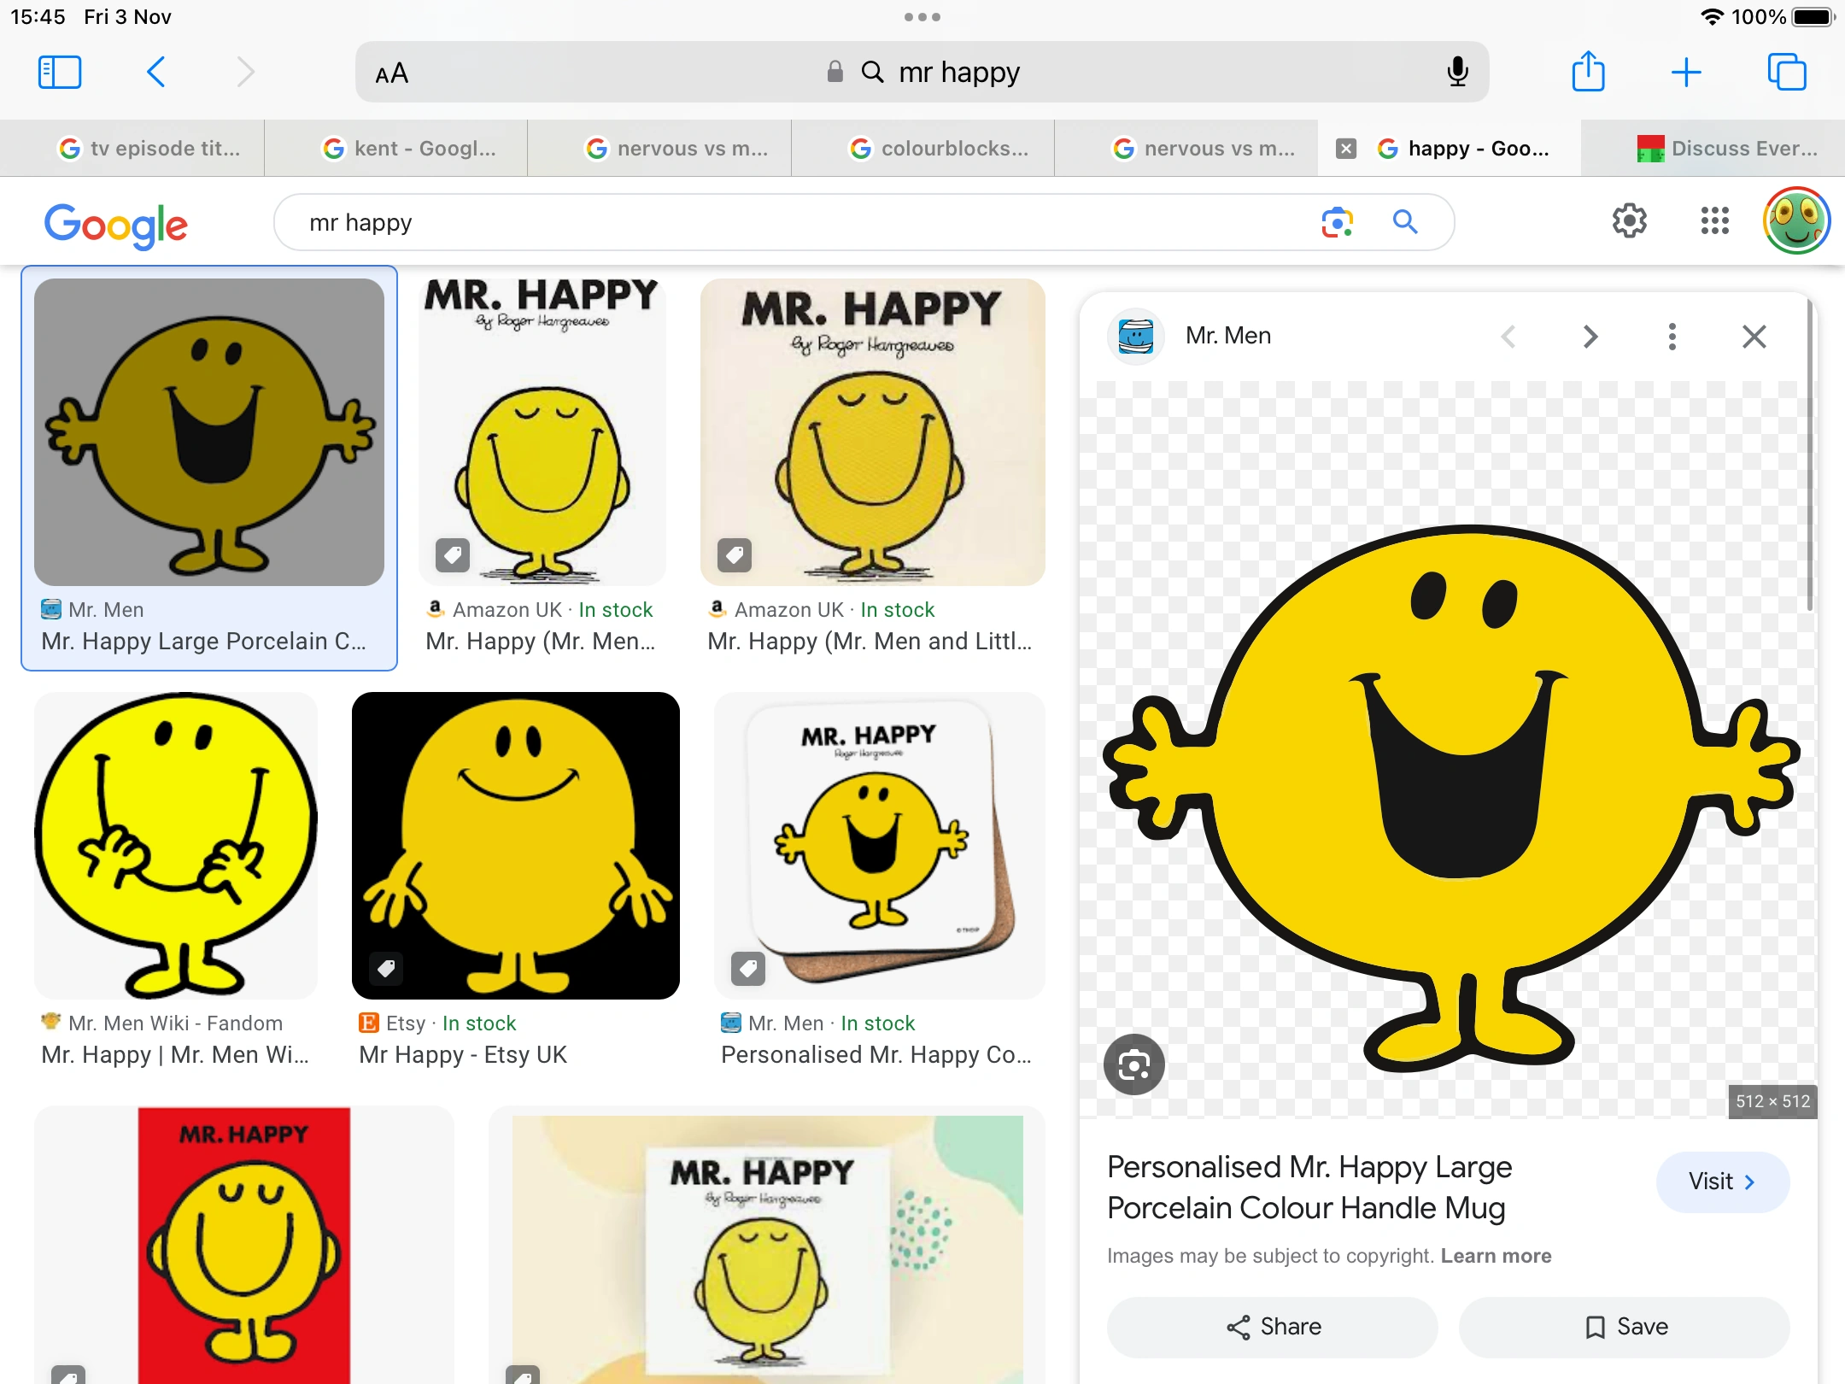This screenshot has width=1845, height=1384.
Task: Click the Lens icon on preview image
Action: [x=1133, y=1064]
